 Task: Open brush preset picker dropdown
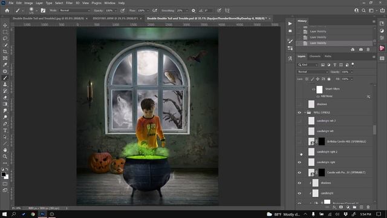[36, 11]
